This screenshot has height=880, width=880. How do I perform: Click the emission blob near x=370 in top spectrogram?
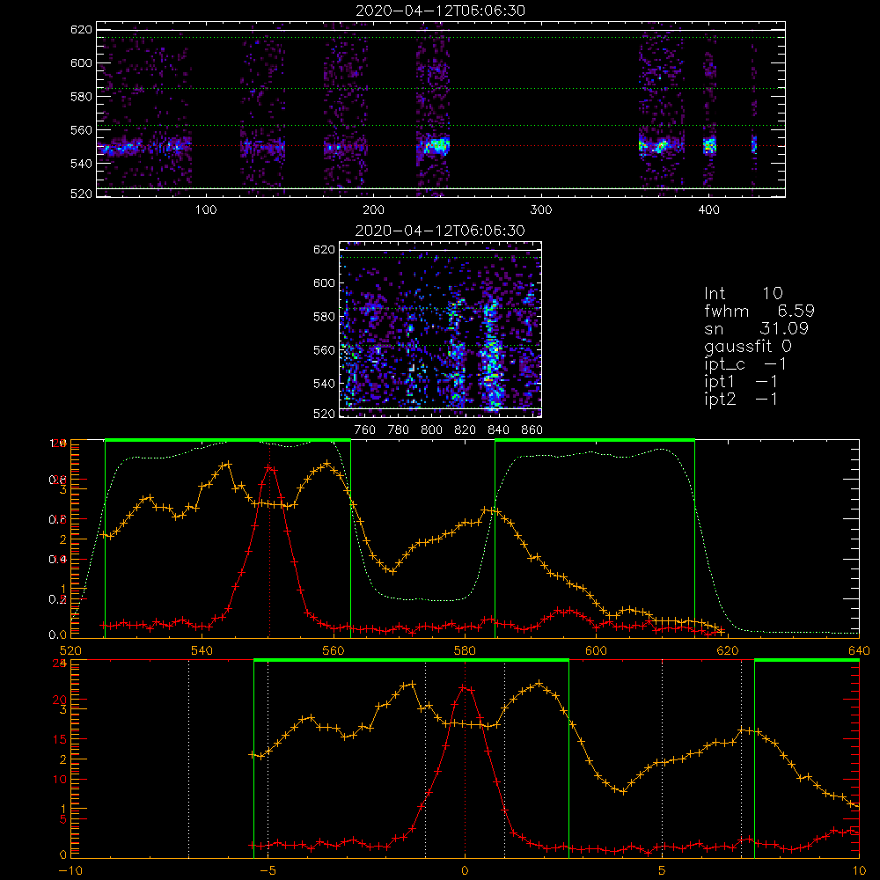(x=660, y=146)
